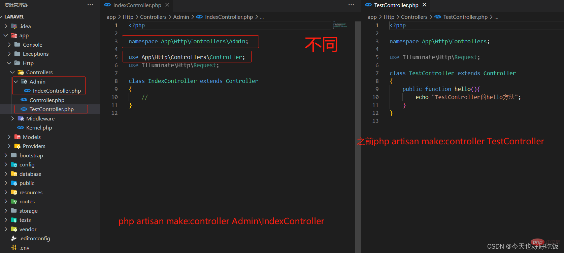The width and height of the screenshot is (564, 253).
Task: Click the Models folder icon
Action: 18,137
